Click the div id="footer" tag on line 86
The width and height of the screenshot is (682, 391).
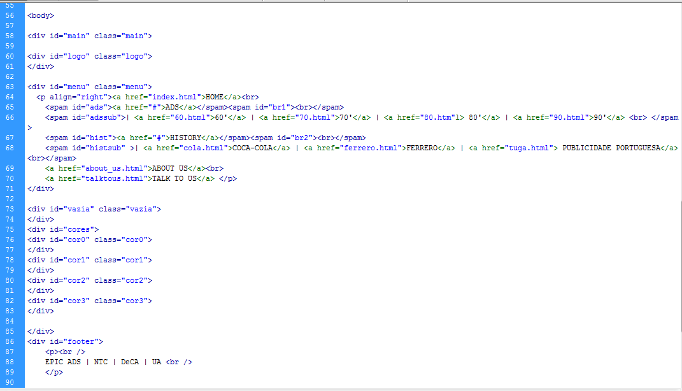tap(65, 341)
